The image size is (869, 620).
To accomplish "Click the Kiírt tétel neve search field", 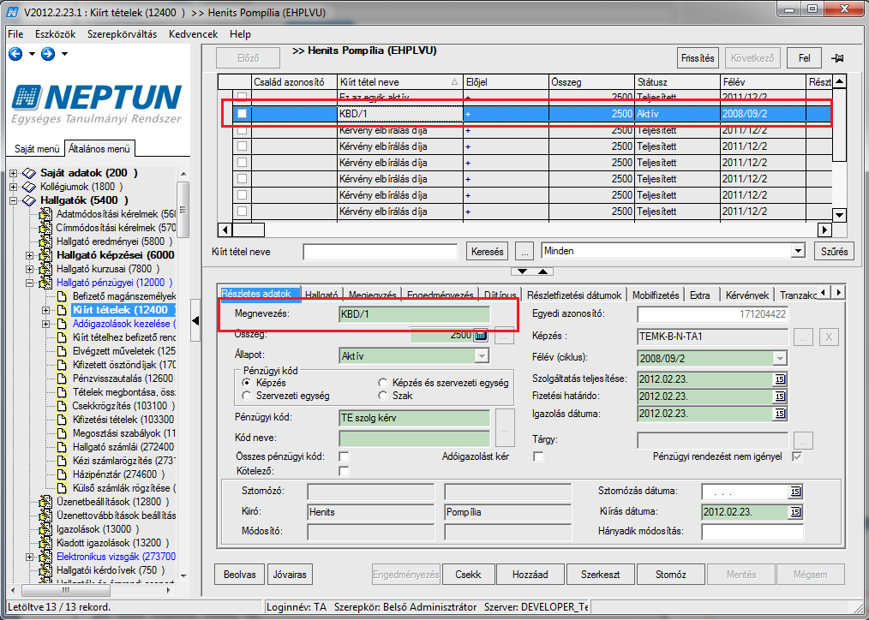I will pyautogui.click(x=381, y=252).
